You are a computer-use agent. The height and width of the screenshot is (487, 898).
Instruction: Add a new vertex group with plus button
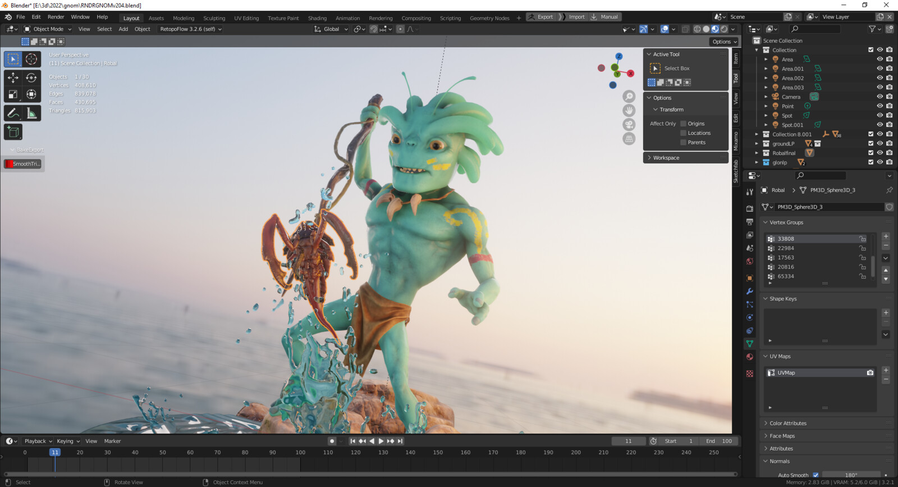tap(886, 236)
